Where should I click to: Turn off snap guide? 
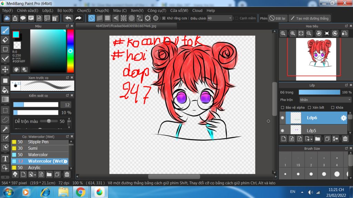coord(91,18)
